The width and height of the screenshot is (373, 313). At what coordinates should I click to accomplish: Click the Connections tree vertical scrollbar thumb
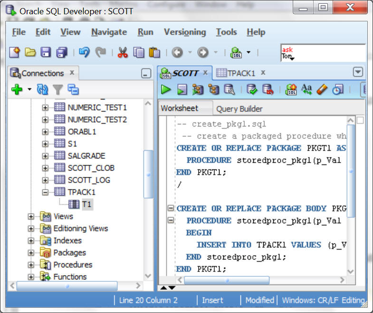148,174
